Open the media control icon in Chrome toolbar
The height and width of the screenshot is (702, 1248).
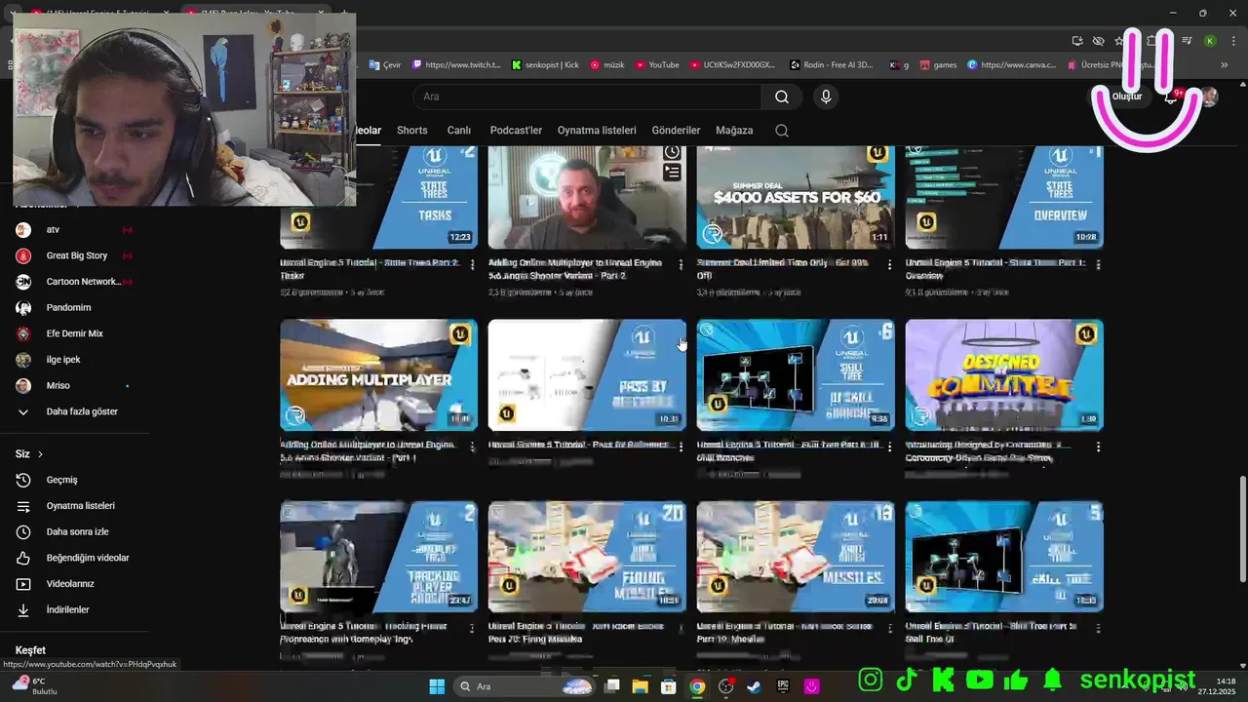pos(1187,41)
